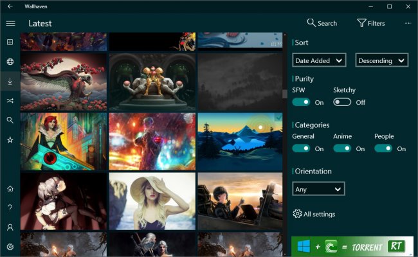Click the three-dots more options icon
Screen dimensions: 418x257
point(408,23)
